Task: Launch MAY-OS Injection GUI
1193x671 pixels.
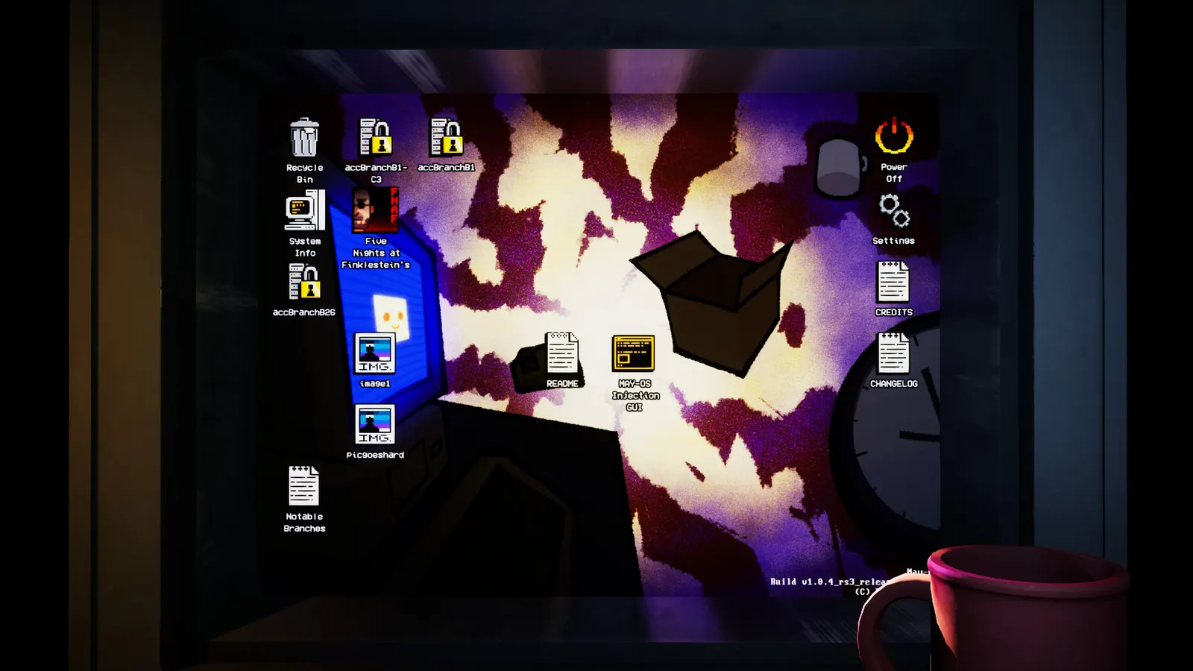Action: 633,353
